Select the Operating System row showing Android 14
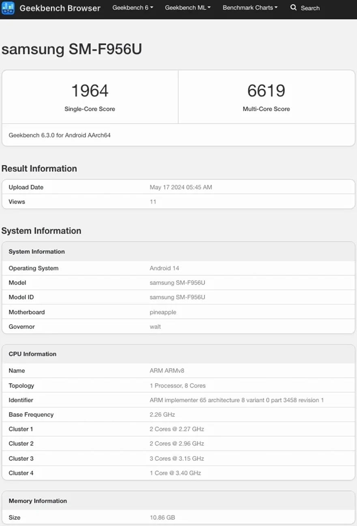The image size is (357, 526). coord(164,268)
